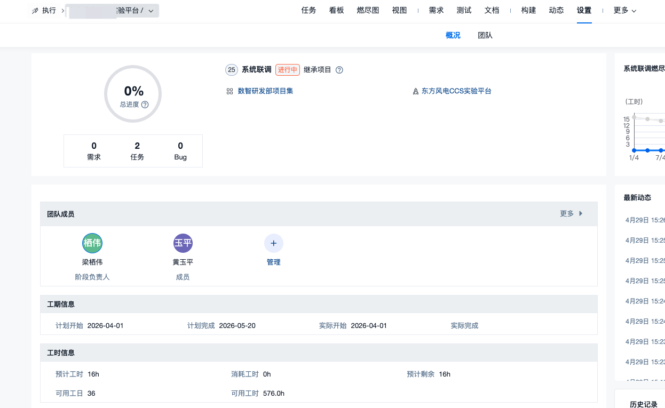Click the help icon next to 总进度
The width and height of the screenshot is (665, 408).
click(145, 105)
